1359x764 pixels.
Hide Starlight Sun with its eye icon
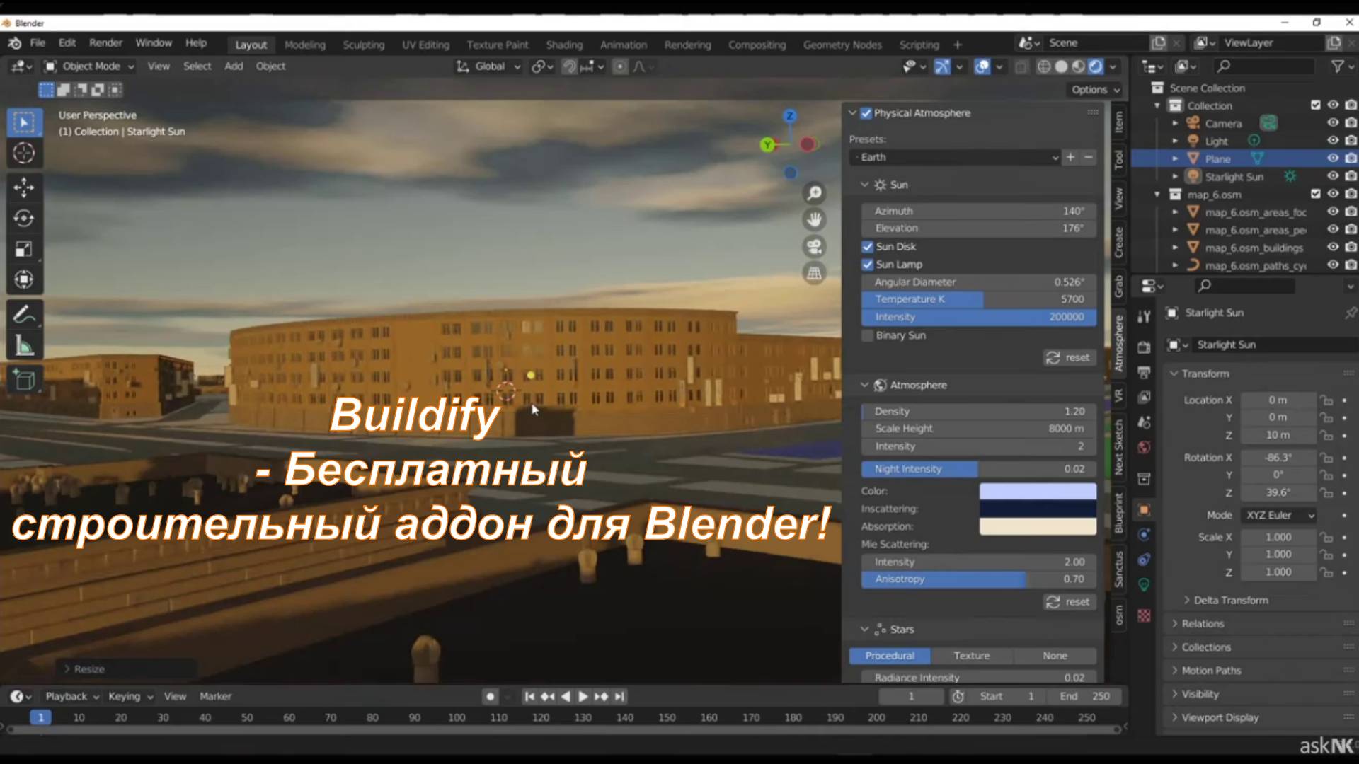(x=1333, y=176)
